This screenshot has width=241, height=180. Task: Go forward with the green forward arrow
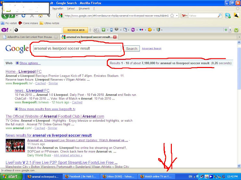point(12,16)
